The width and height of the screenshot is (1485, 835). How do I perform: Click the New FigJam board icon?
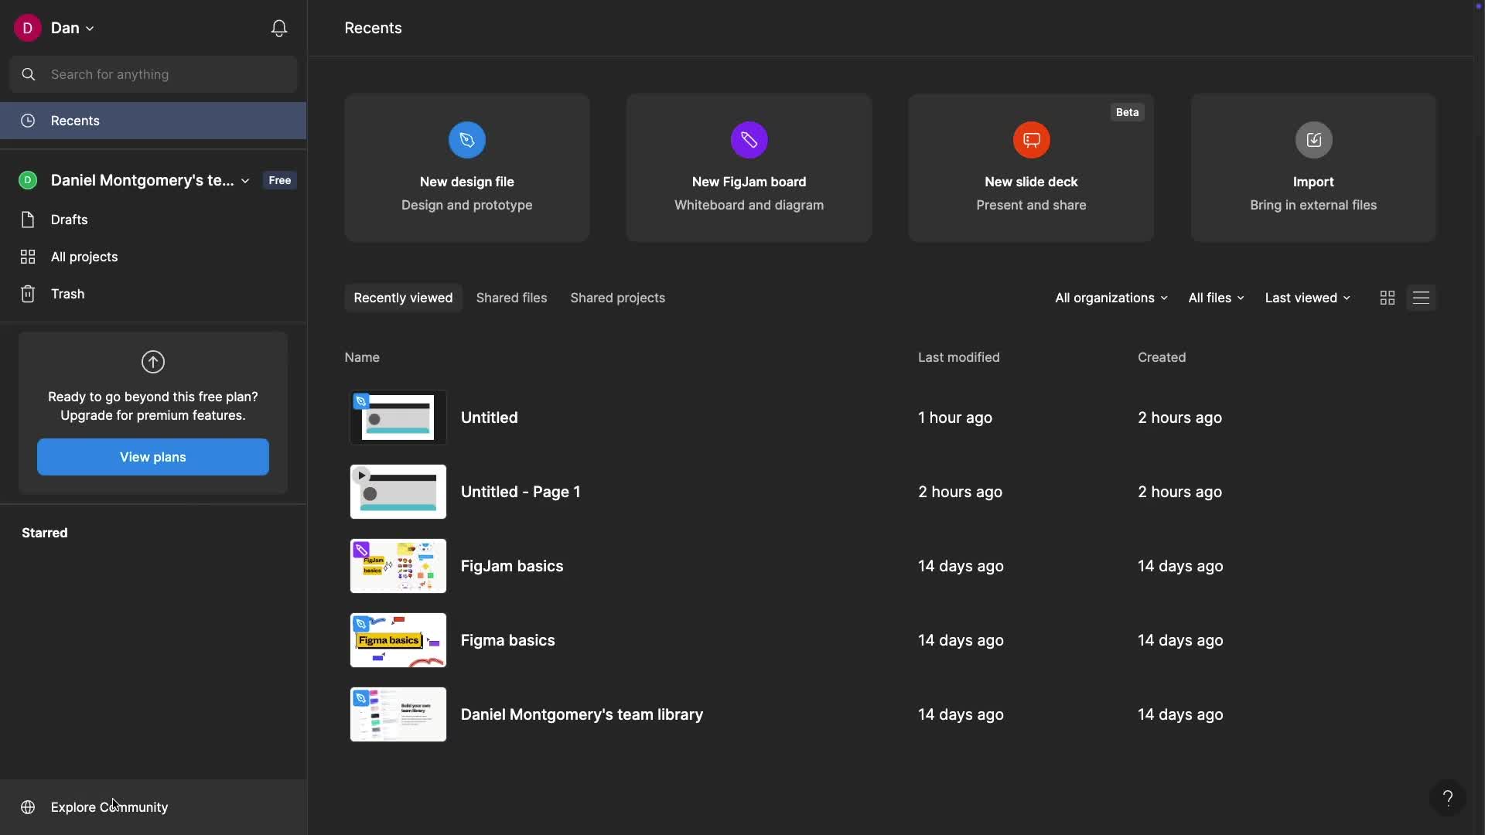pos(749,140)
